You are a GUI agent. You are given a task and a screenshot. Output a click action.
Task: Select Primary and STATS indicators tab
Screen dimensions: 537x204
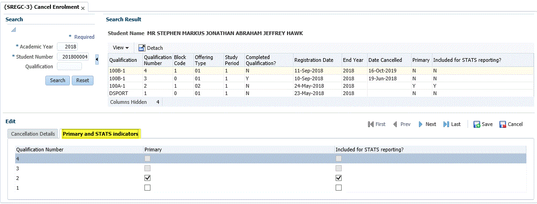[100, 134]
